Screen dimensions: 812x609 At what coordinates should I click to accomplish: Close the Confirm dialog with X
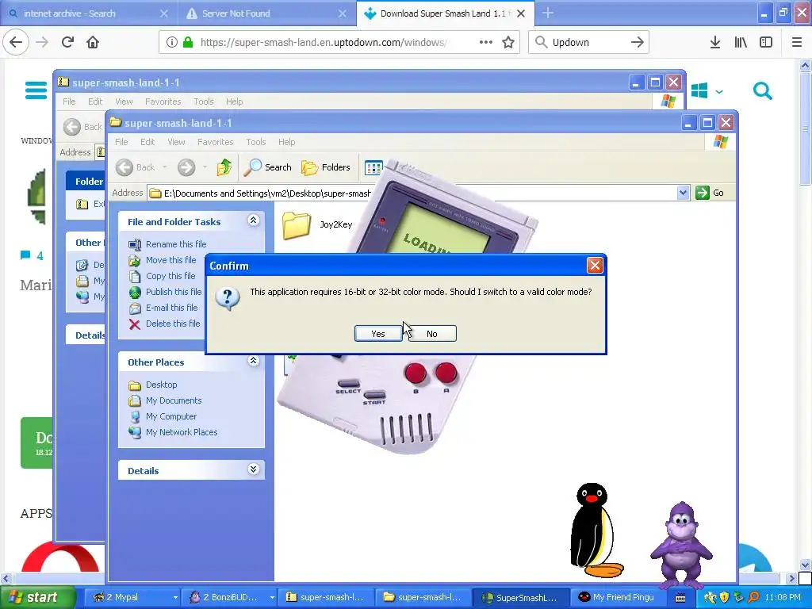click(595, 266)
